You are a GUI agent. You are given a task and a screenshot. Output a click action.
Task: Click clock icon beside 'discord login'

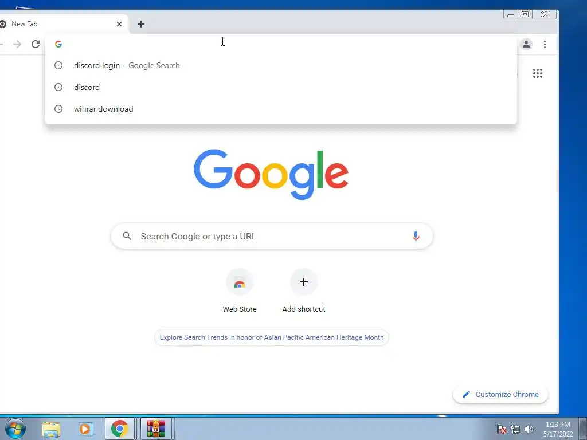[58, 65]
